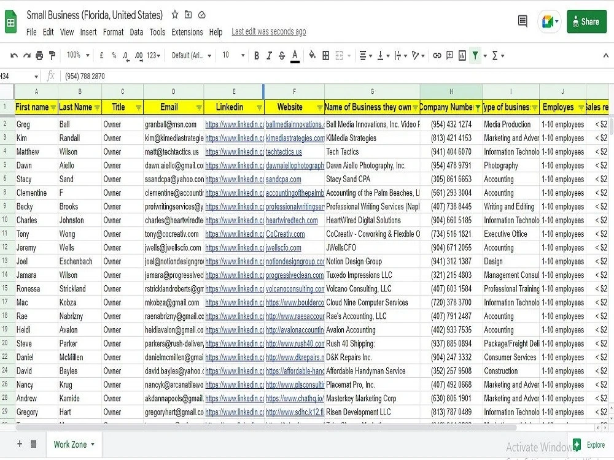This screenshot has height=460, width=614.
Task: Open the zoom level dropdown
Action: tap(78, 55)
